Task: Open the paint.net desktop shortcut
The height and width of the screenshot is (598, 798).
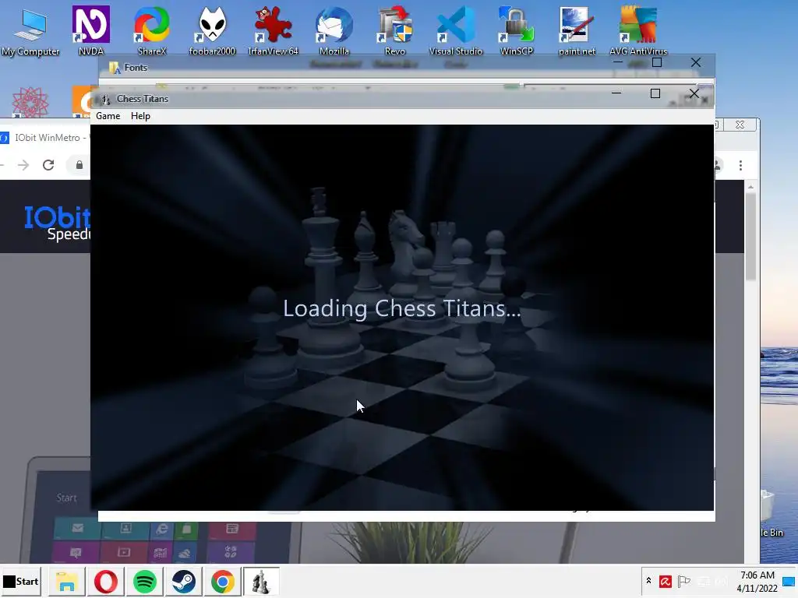Action: tap(577, 30)
